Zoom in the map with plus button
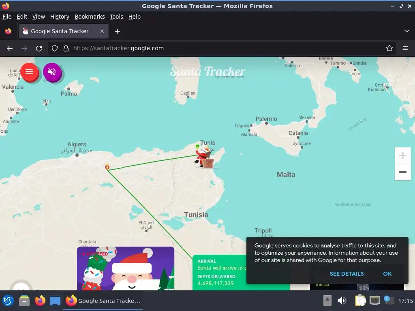The width and height of the screenshot is (415, 311). point(402,155)
